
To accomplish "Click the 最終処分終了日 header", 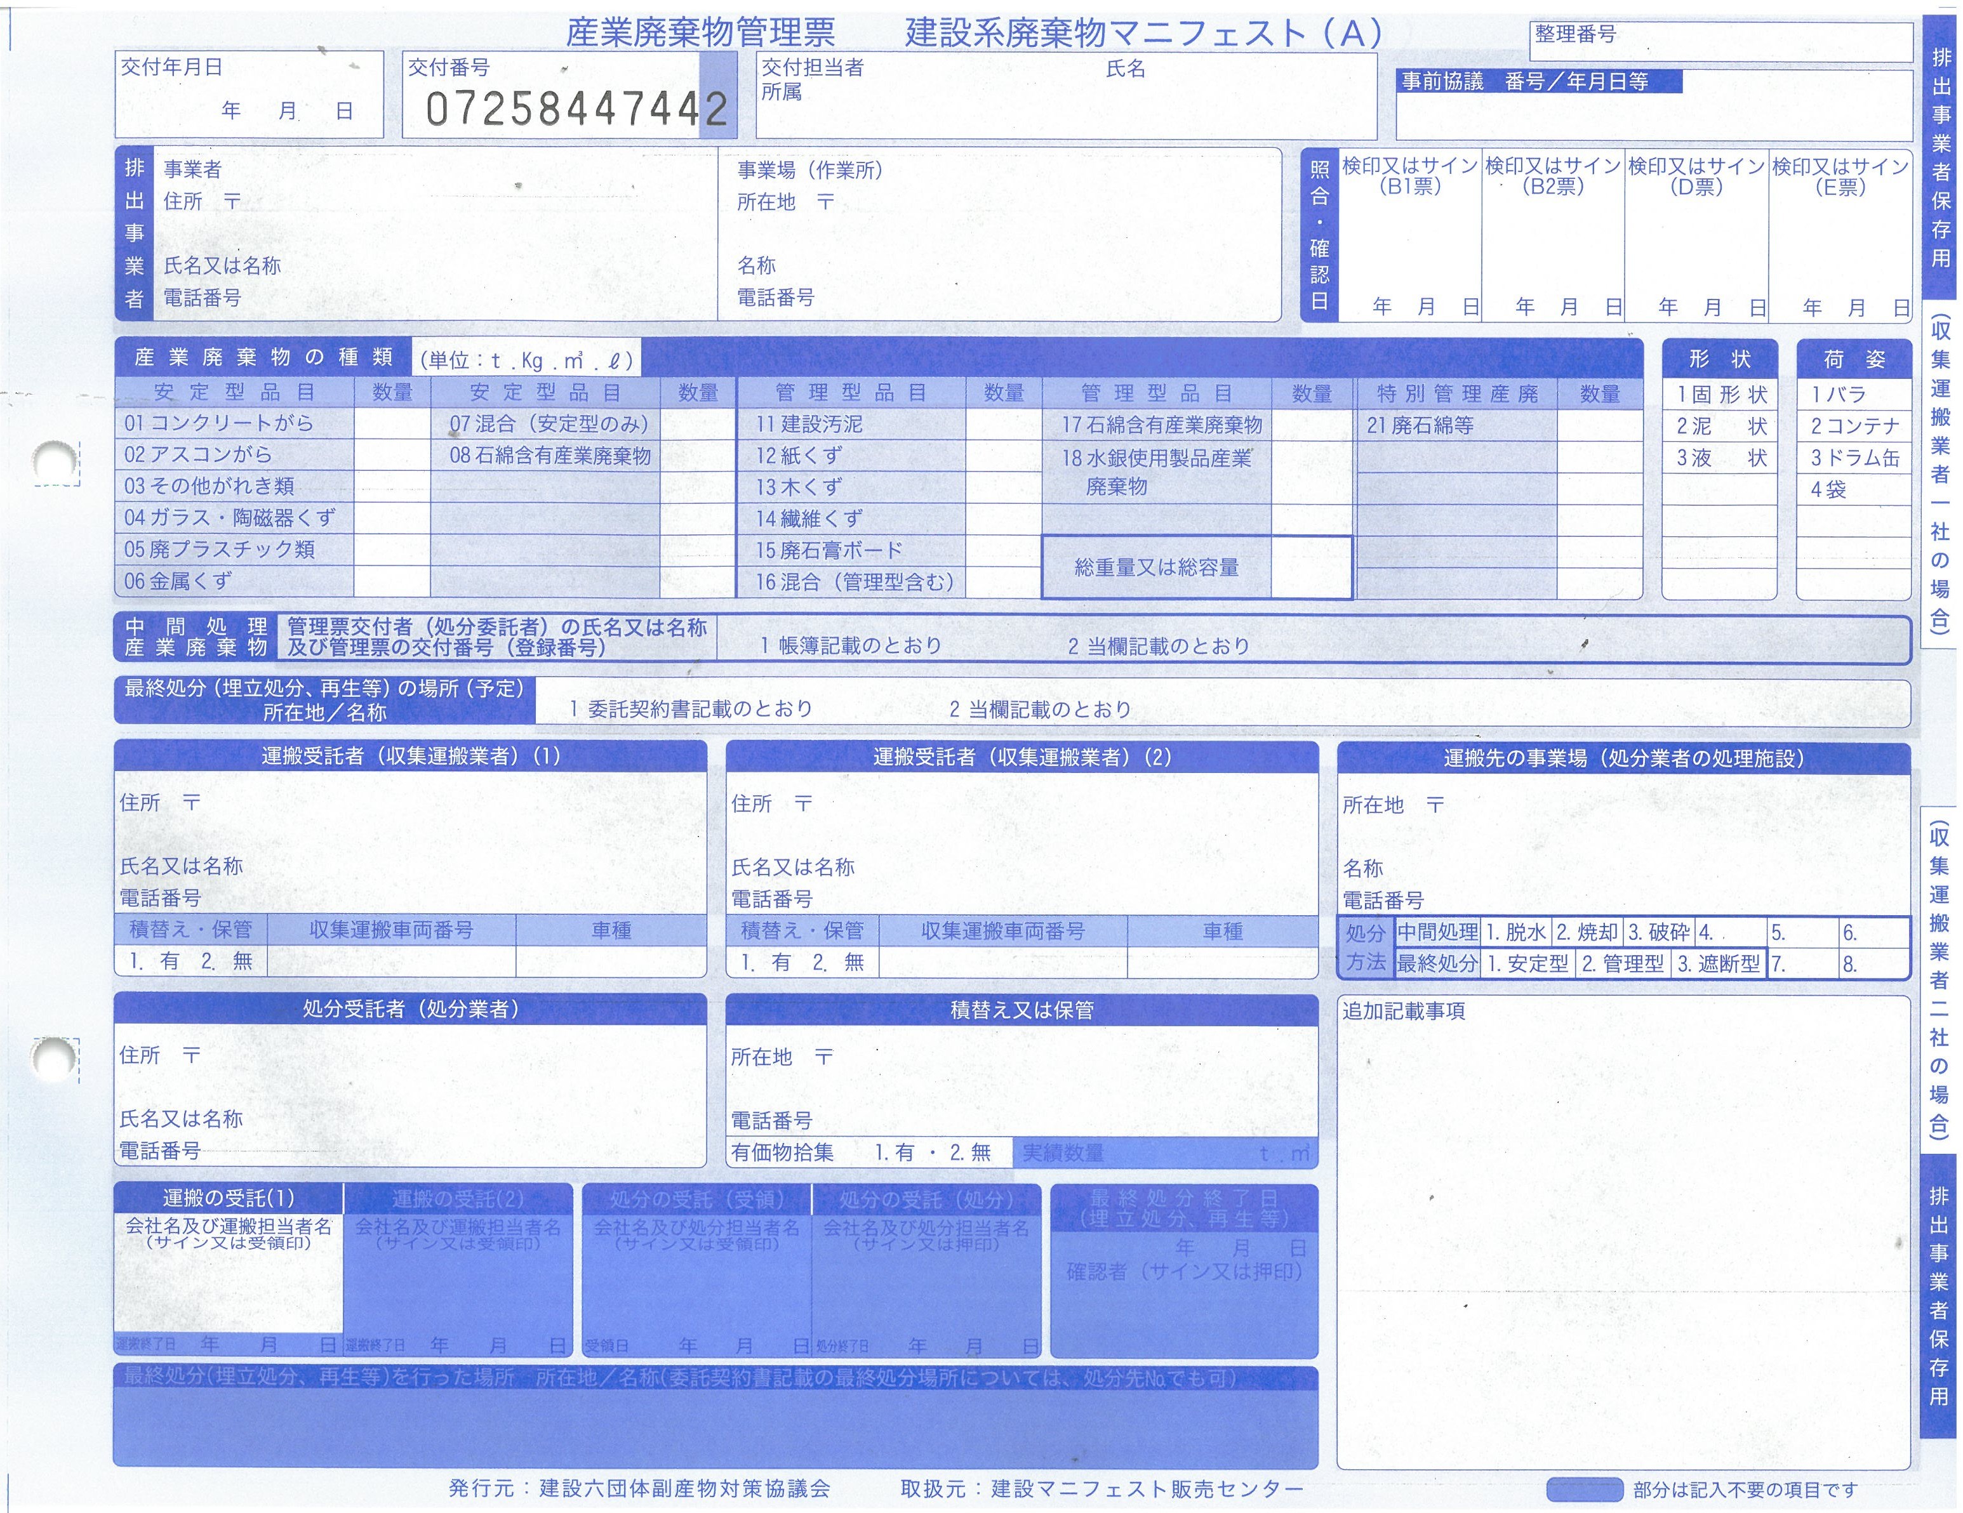I will 1184,1208.
